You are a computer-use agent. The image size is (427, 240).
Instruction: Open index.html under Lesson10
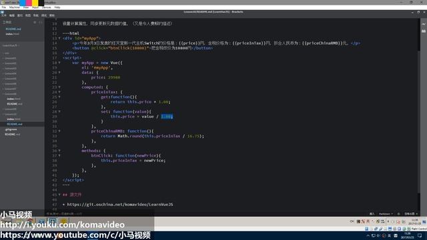13,119
